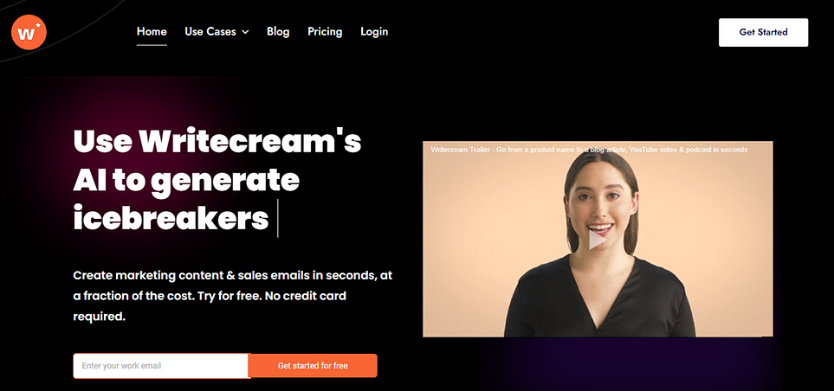Click the white Get Started button
This screenshot has height=391, width=834.
click(763, 32)
